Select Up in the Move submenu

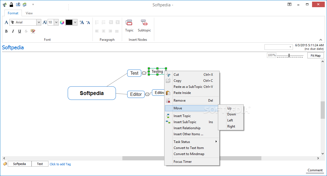(x=231, y=108)
